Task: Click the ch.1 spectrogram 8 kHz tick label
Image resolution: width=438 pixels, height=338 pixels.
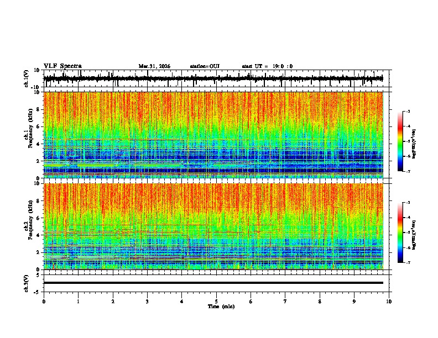Action: (x=39, y=109)
